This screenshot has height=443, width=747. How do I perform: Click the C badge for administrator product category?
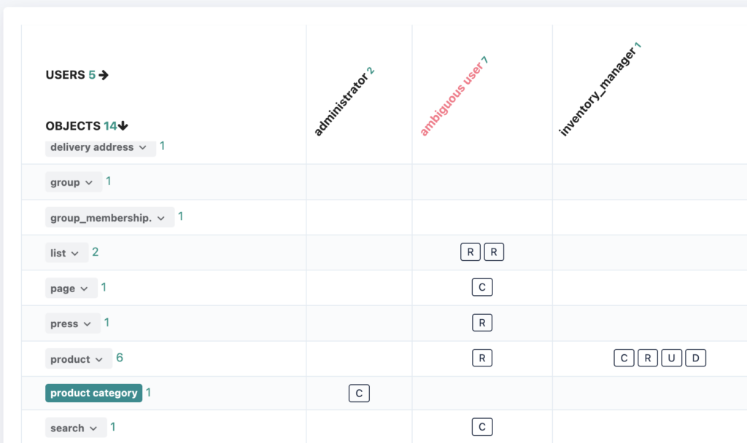click(x=359, y=393)
